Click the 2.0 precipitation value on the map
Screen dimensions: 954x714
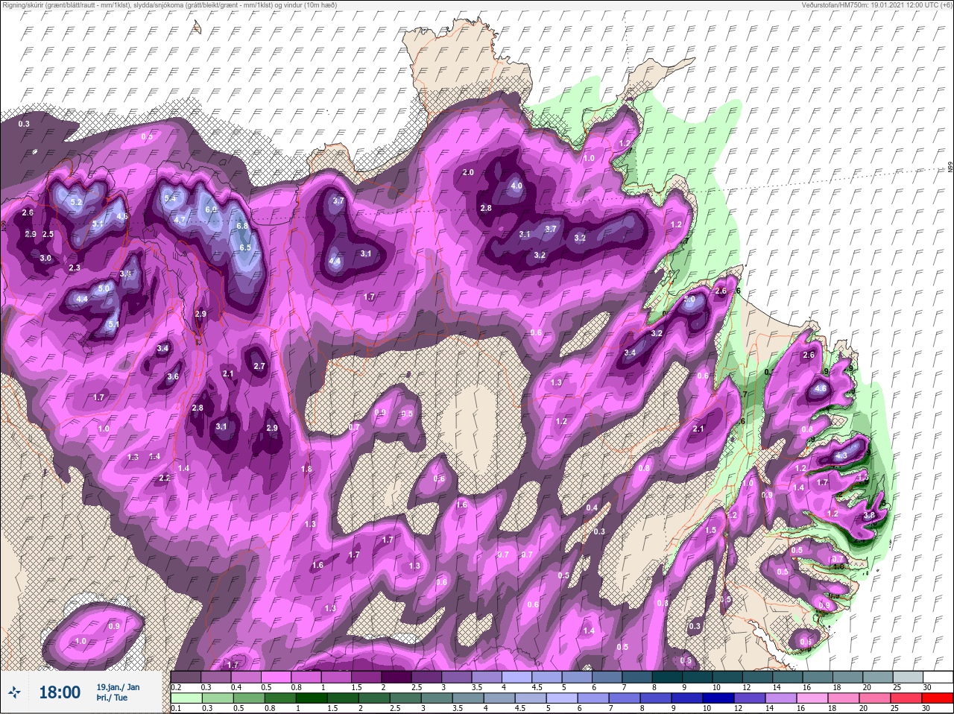point(468,173)
